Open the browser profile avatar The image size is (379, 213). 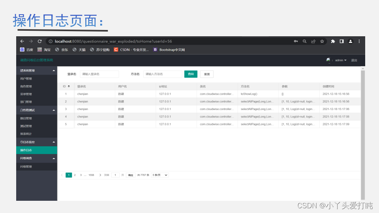(351, 41)
